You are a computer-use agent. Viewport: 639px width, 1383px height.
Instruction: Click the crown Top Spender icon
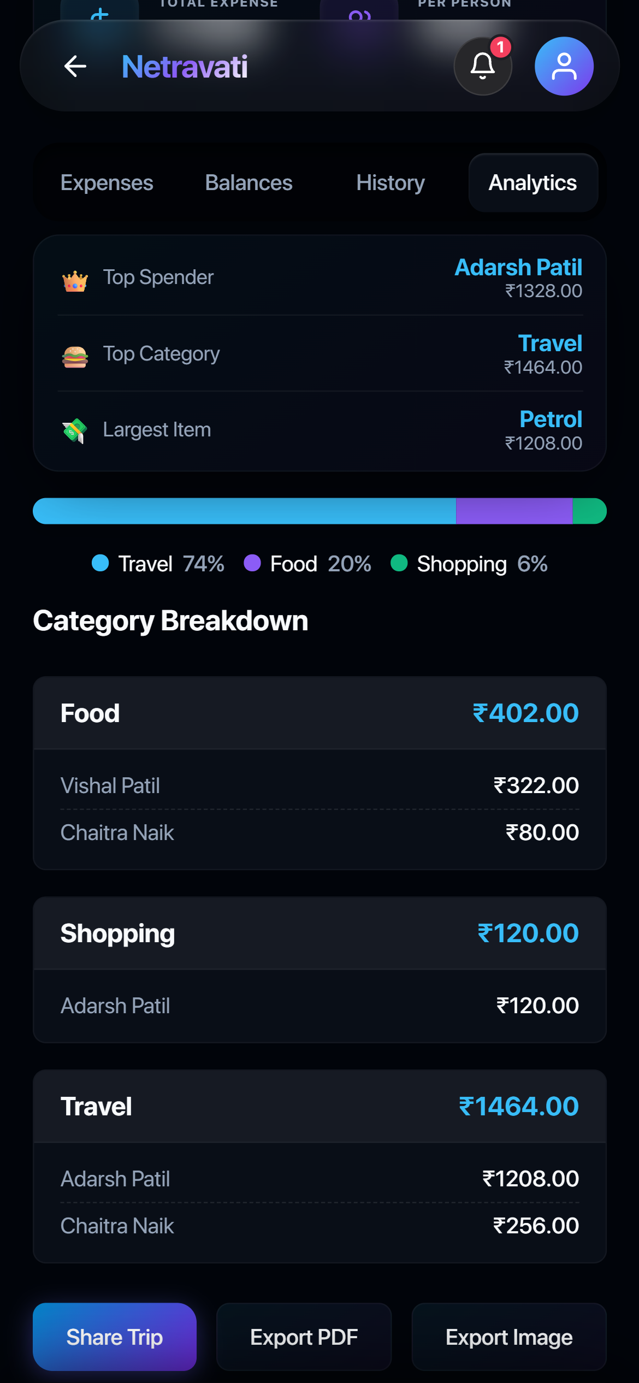coord(75,281)
